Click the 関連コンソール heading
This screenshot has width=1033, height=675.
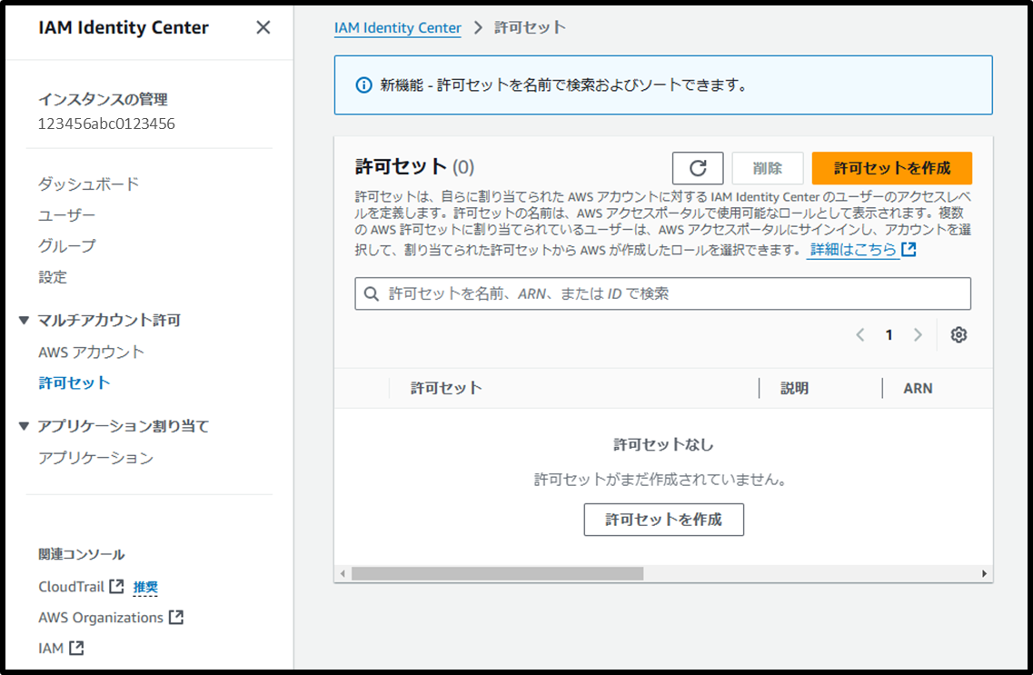(82, 554)
